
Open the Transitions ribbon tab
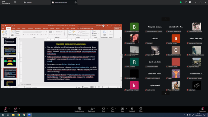point(30,29)
